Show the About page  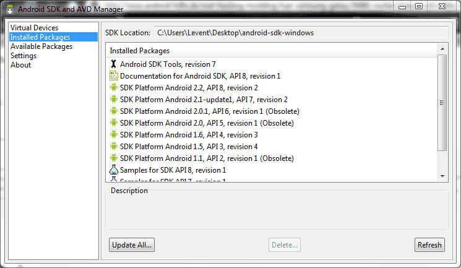pos(20,65)
